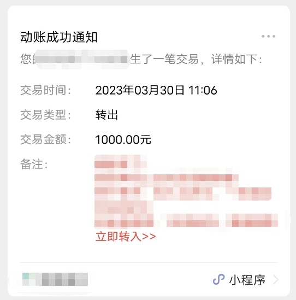Open the 立即转入>> link
The width and height of the screenshot is (296, 300).
pos(126,237)
